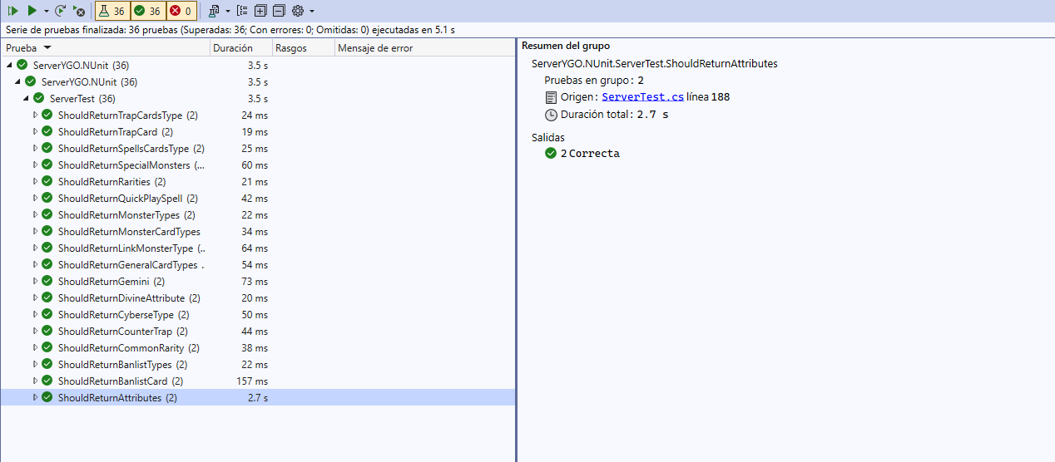Screen dimensions: 1055x462
Task: Collapse the nested ServerYGO.NUnit (36) namespace node
Action: 17,81
